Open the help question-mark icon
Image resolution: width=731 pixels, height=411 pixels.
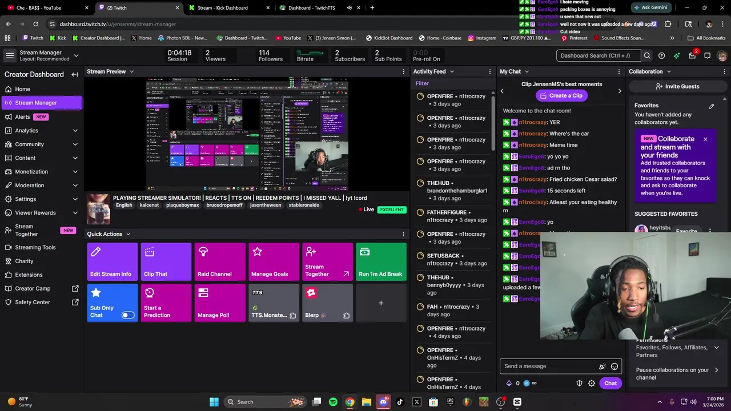pyautogui.click(x=661, y=55)
